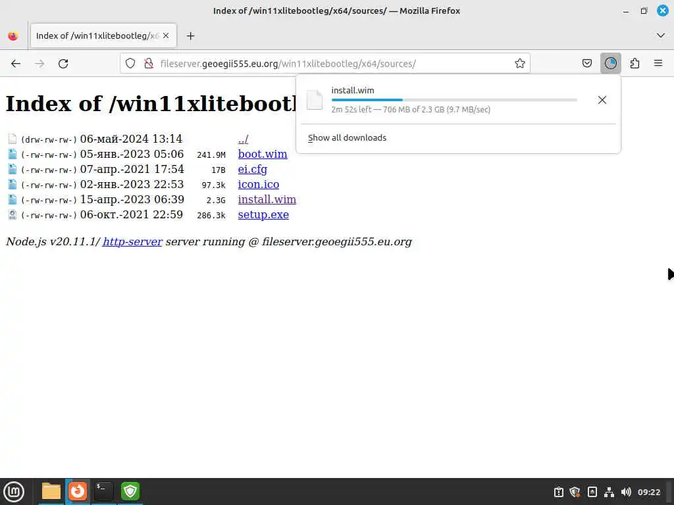Bookmark this page with the star
This screenshot has height=505, width=674.
point(520,64)
